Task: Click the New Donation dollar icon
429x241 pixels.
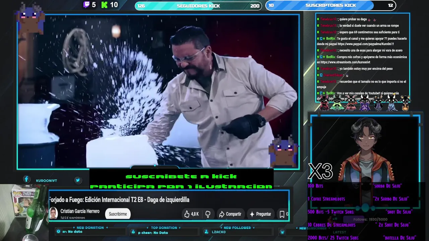Action: tap(59, 231)
